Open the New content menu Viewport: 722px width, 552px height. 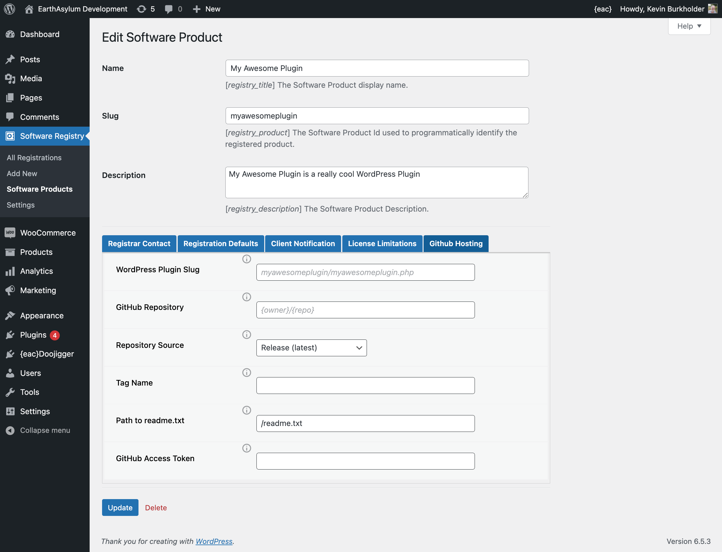coord(206,9)
